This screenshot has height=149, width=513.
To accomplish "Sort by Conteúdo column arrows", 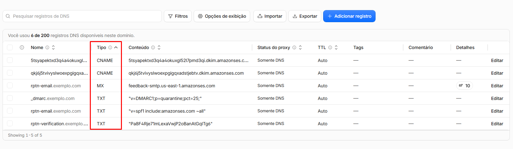I will (x=159, y=47).
